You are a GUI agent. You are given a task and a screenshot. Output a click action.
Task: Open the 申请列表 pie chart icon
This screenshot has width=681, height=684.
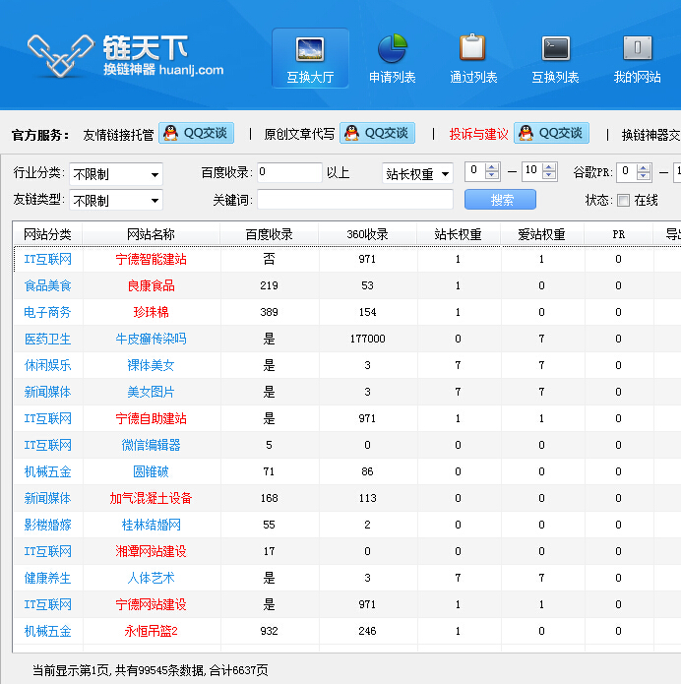(x=392, y=49)
